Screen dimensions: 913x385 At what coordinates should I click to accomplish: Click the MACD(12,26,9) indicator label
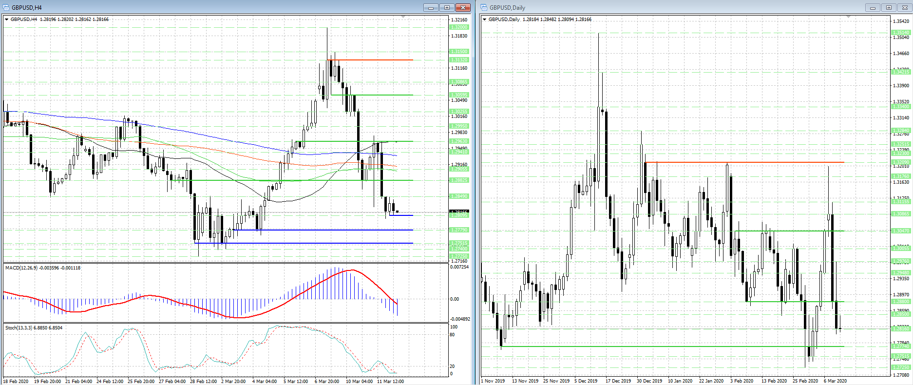[x=42, y=268]
